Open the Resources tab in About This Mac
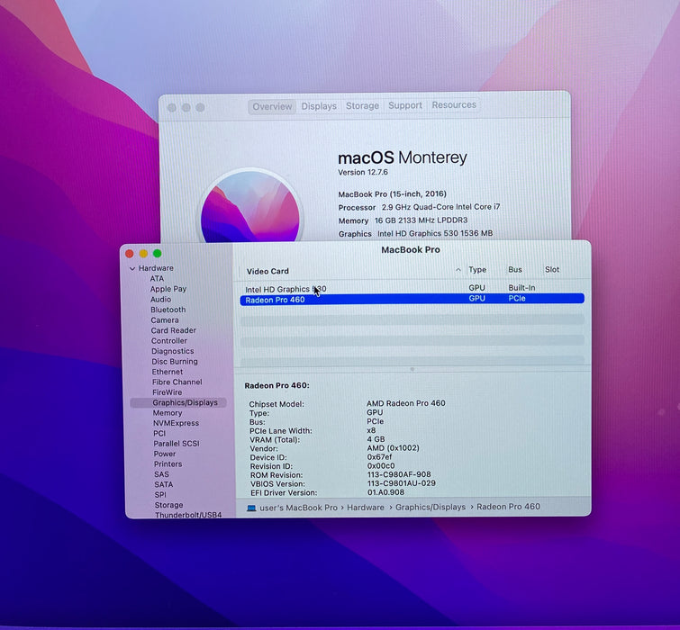Image resolution: width=680 pixels, height=630 pixels. point(454,105)
